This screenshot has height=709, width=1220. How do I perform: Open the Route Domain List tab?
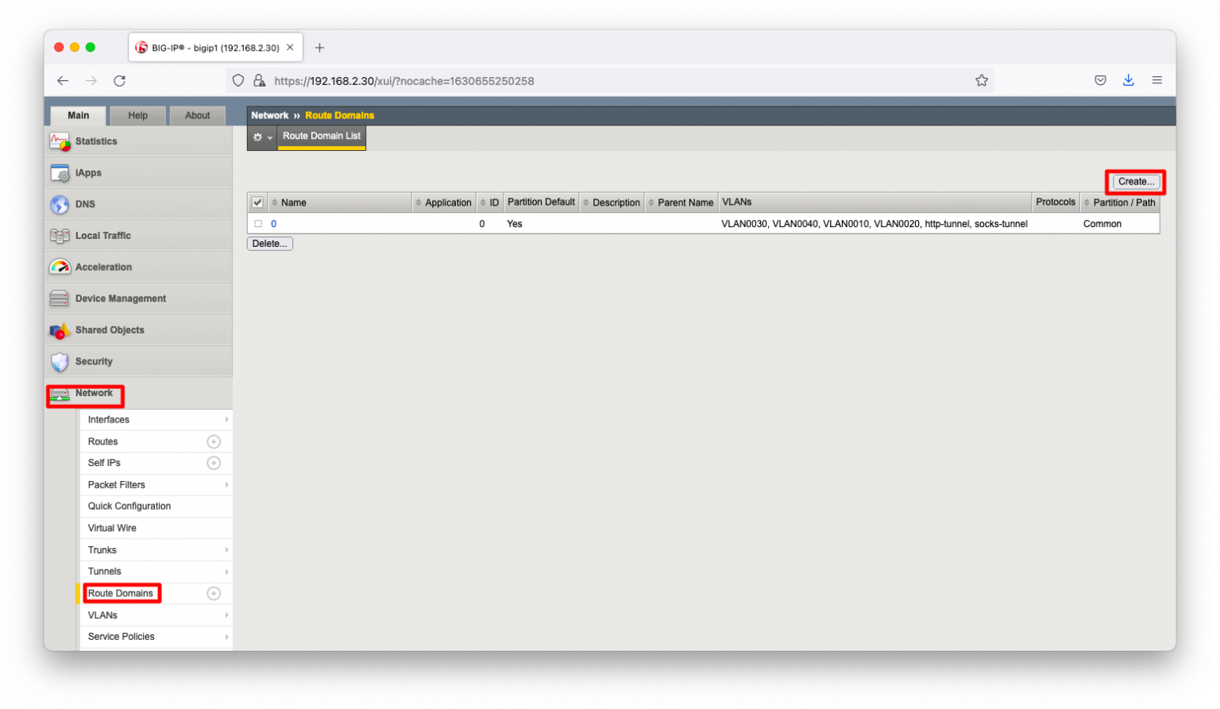click(321, 136)
